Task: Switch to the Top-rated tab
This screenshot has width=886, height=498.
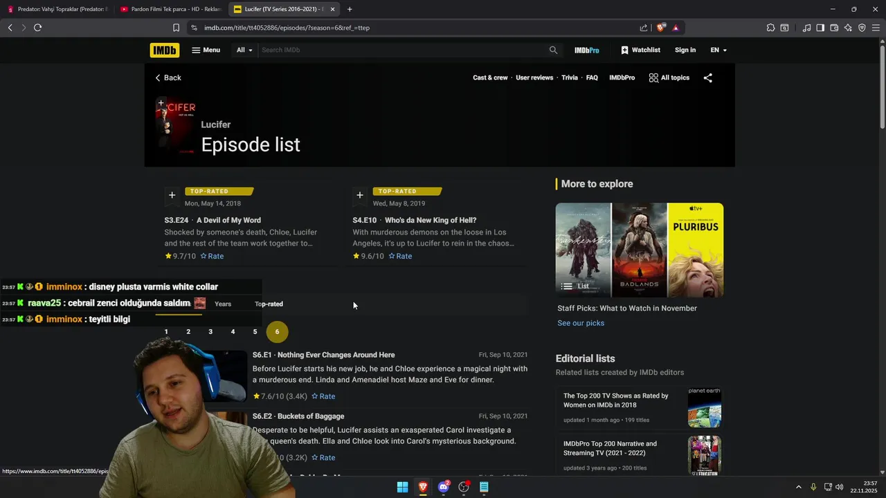Action: click(269, 304)
